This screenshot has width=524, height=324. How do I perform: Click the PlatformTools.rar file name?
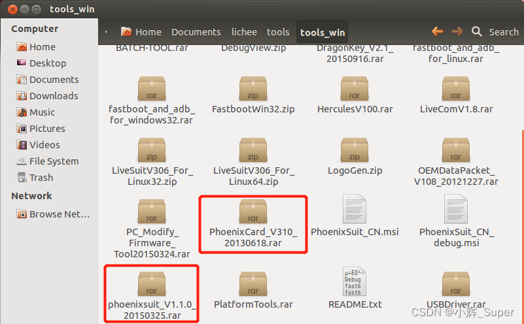point(253,304)
